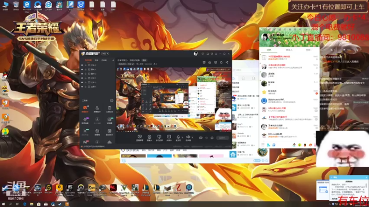Switch to the 消息 tab in QQ
Viewport: 369px width, 207px height.
[269, 50]
